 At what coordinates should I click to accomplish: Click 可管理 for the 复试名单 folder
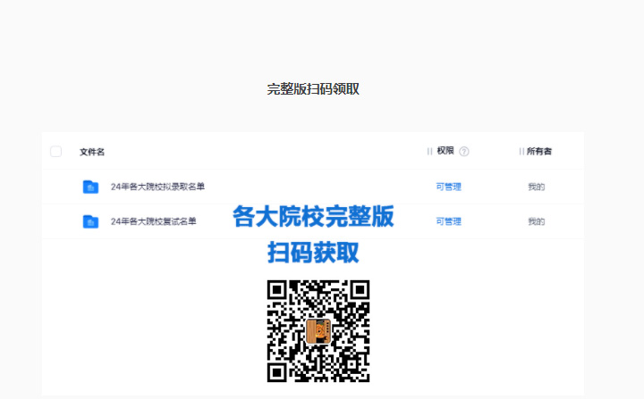448,221
